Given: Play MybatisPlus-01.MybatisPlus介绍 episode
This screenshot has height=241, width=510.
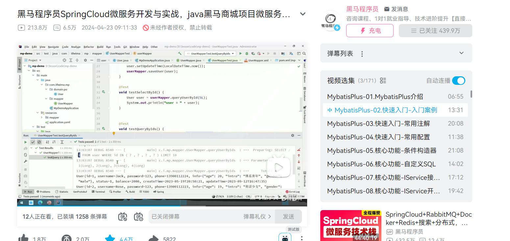Looking at the screenshot, I should pyautogui.click(x=395, y=97).
